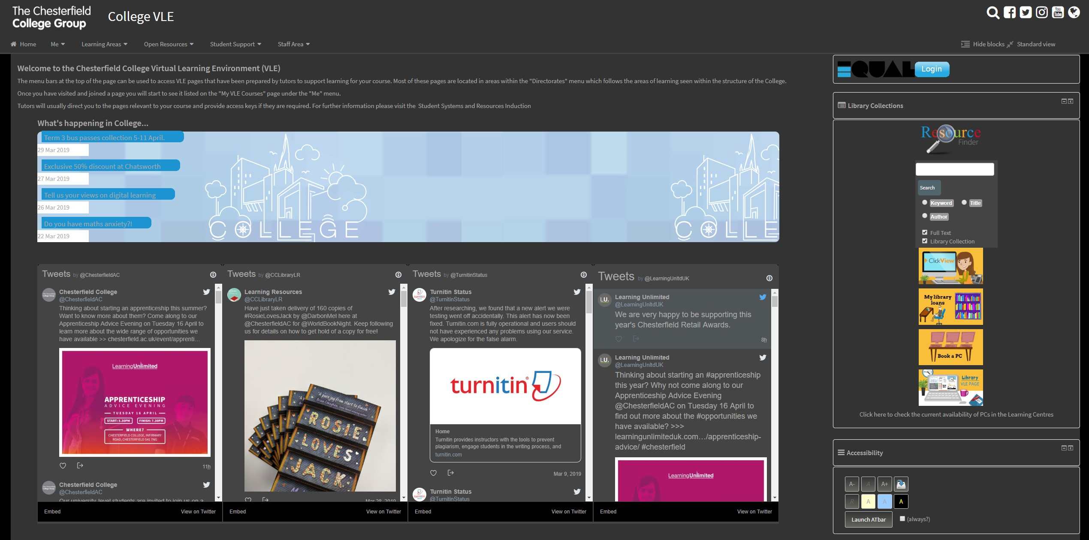Select the Title radio button
Viewport: 1089px width, 540px height.
tap(964, 202)
